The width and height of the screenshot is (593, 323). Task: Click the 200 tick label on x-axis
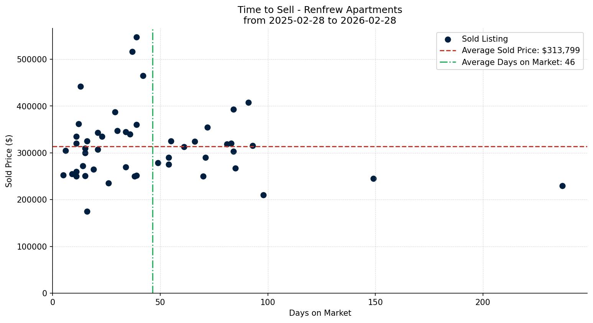483,302
